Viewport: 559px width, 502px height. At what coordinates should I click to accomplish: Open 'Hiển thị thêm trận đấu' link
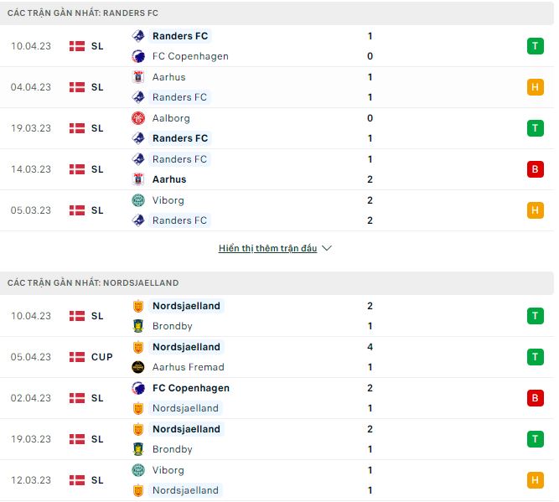267,249
